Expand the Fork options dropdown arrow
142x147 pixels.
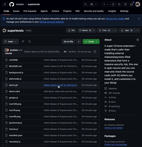(115, 31)
